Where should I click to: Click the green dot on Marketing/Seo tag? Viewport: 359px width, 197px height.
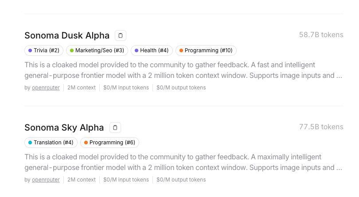(x=72, y=50)
